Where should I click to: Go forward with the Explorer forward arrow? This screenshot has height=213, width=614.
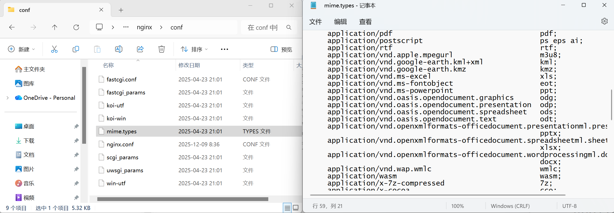tap(33, 27)
